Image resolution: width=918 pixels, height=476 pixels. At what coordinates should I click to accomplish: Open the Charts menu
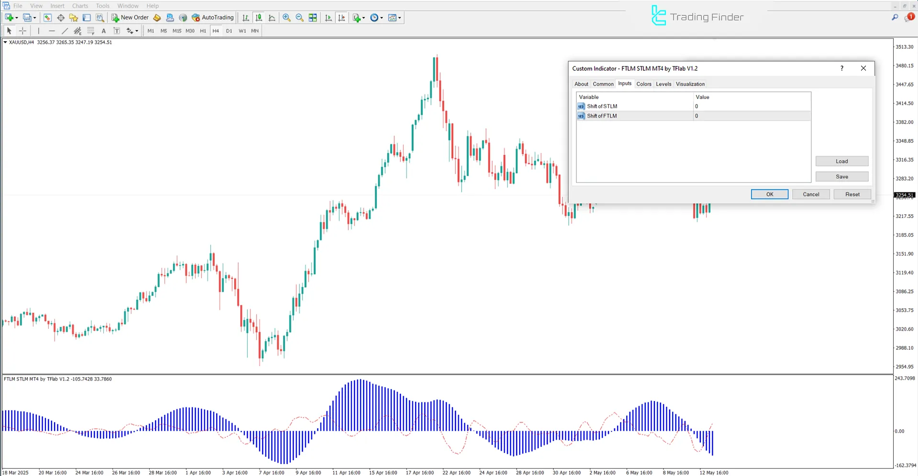click(x=79, y=6)
